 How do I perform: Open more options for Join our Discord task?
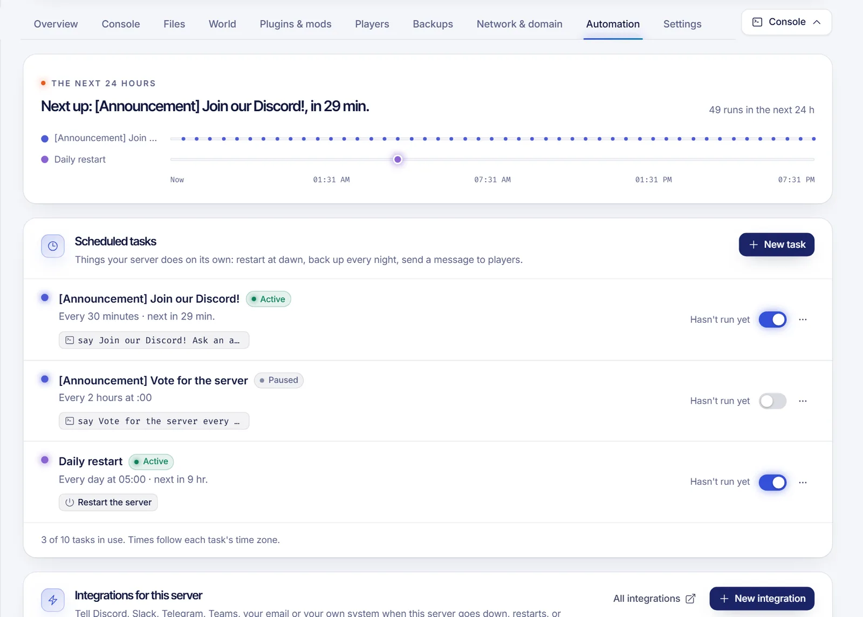[x=803, y=320]
